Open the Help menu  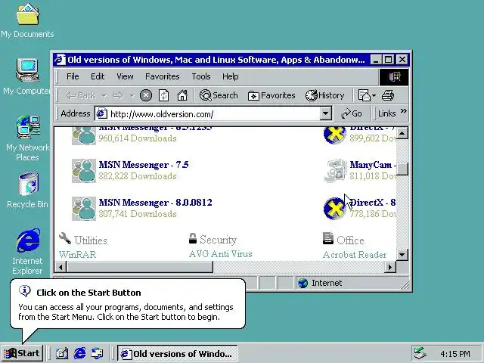click(x=230, y=76)
